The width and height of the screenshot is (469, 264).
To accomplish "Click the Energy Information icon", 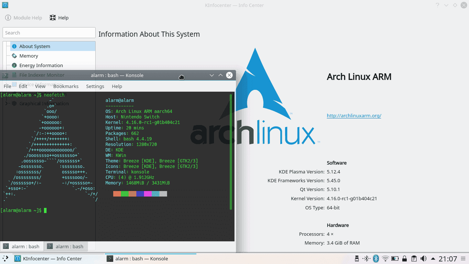I will (x=14, y=65).
